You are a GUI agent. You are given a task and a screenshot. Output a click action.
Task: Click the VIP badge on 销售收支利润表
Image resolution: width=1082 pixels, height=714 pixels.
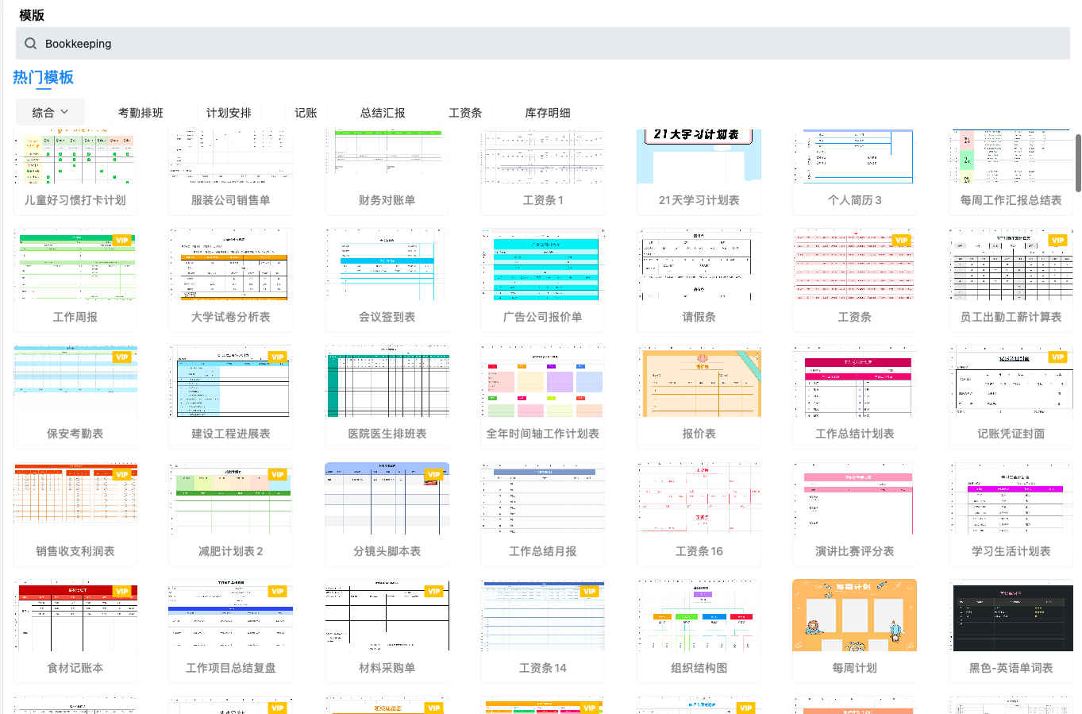(121, 474)
